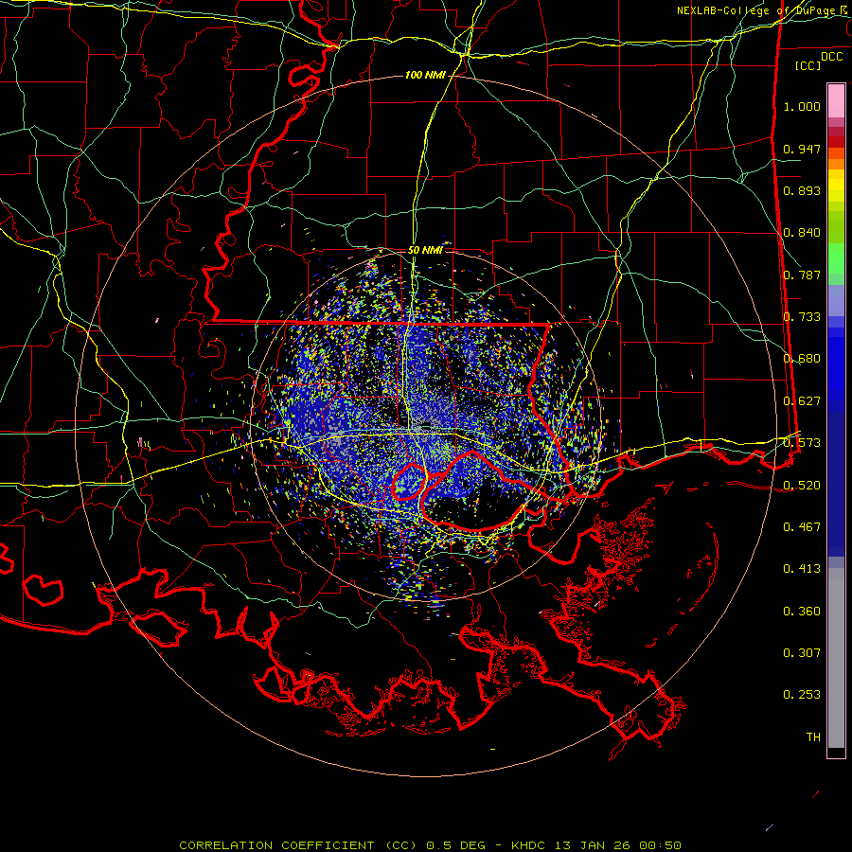852x852 pixels.
Task: Select the 0.520 scale value
Action: coord(802,486)
